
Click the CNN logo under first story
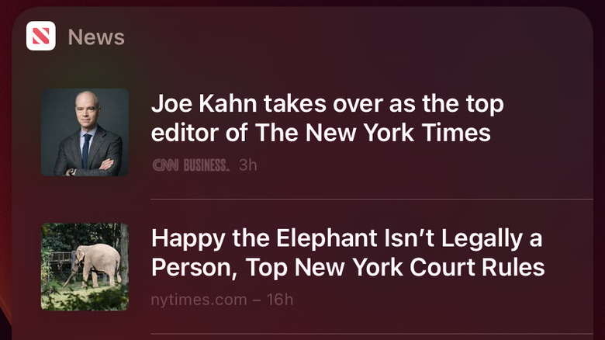pos(166,165)
